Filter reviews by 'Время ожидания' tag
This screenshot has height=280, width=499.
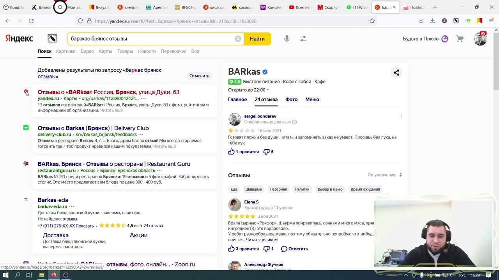365,189
